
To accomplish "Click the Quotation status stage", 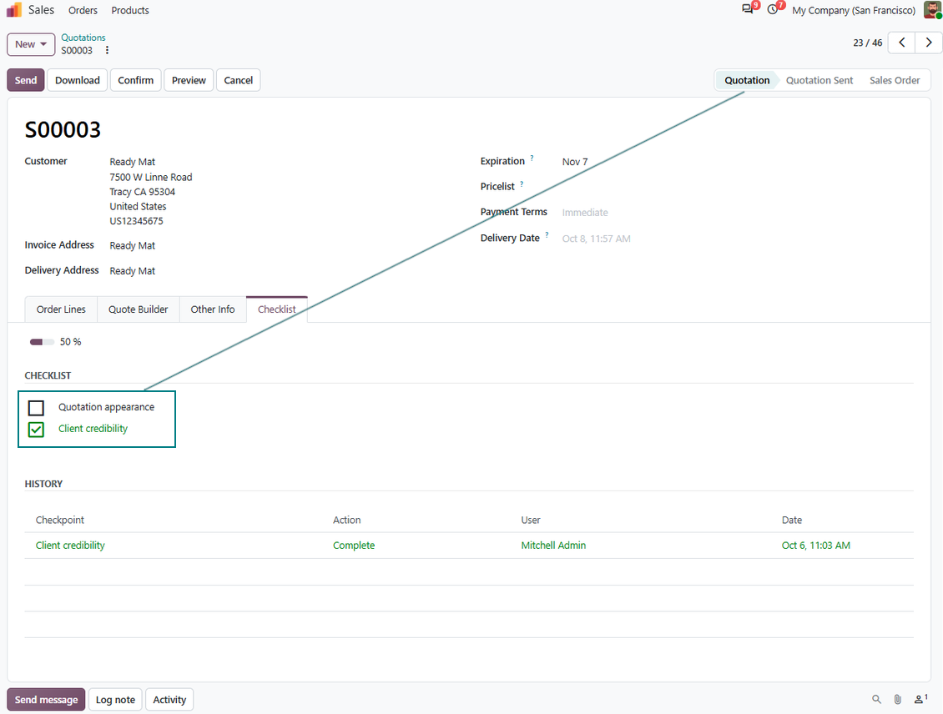I will 747,80.
